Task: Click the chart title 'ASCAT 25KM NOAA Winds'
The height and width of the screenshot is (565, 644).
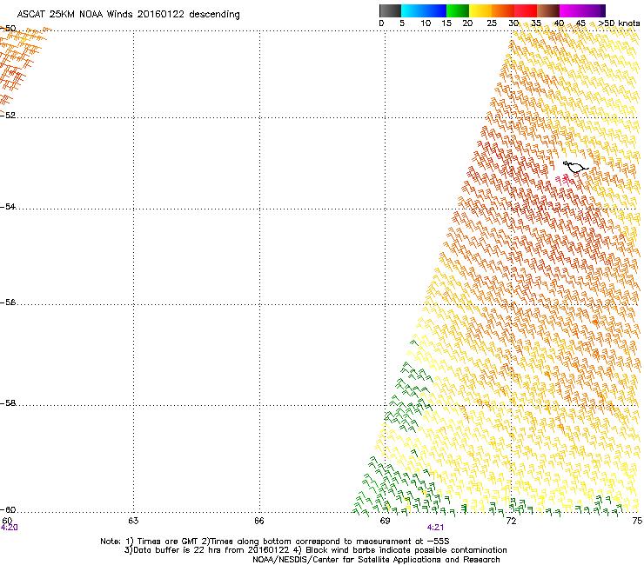Action: (x=75, y=14)
